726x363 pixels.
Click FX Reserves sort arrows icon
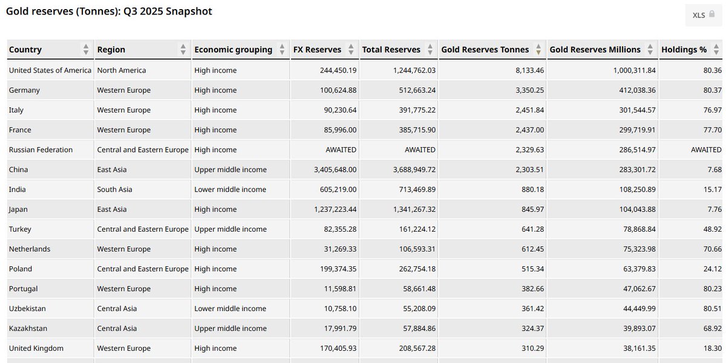(x=352, y=50)
